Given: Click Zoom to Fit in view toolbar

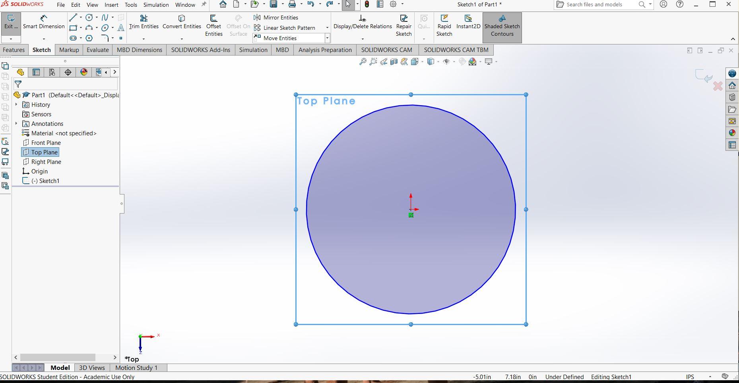Looking at the screenshot, I should 363,62.
